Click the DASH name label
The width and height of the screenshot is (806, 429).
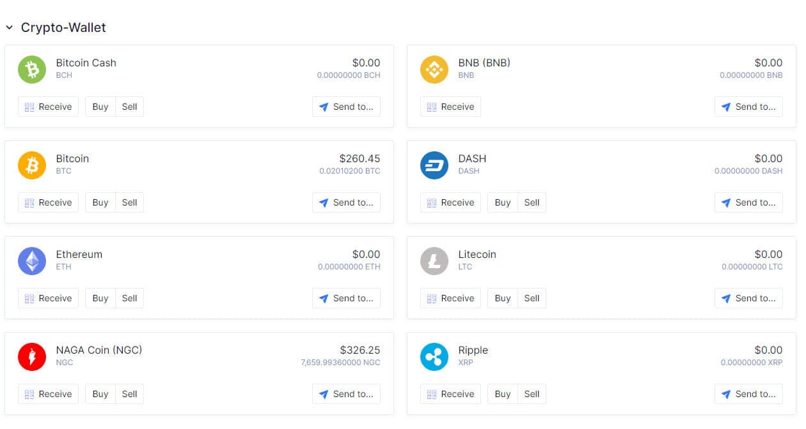(472, 158)
